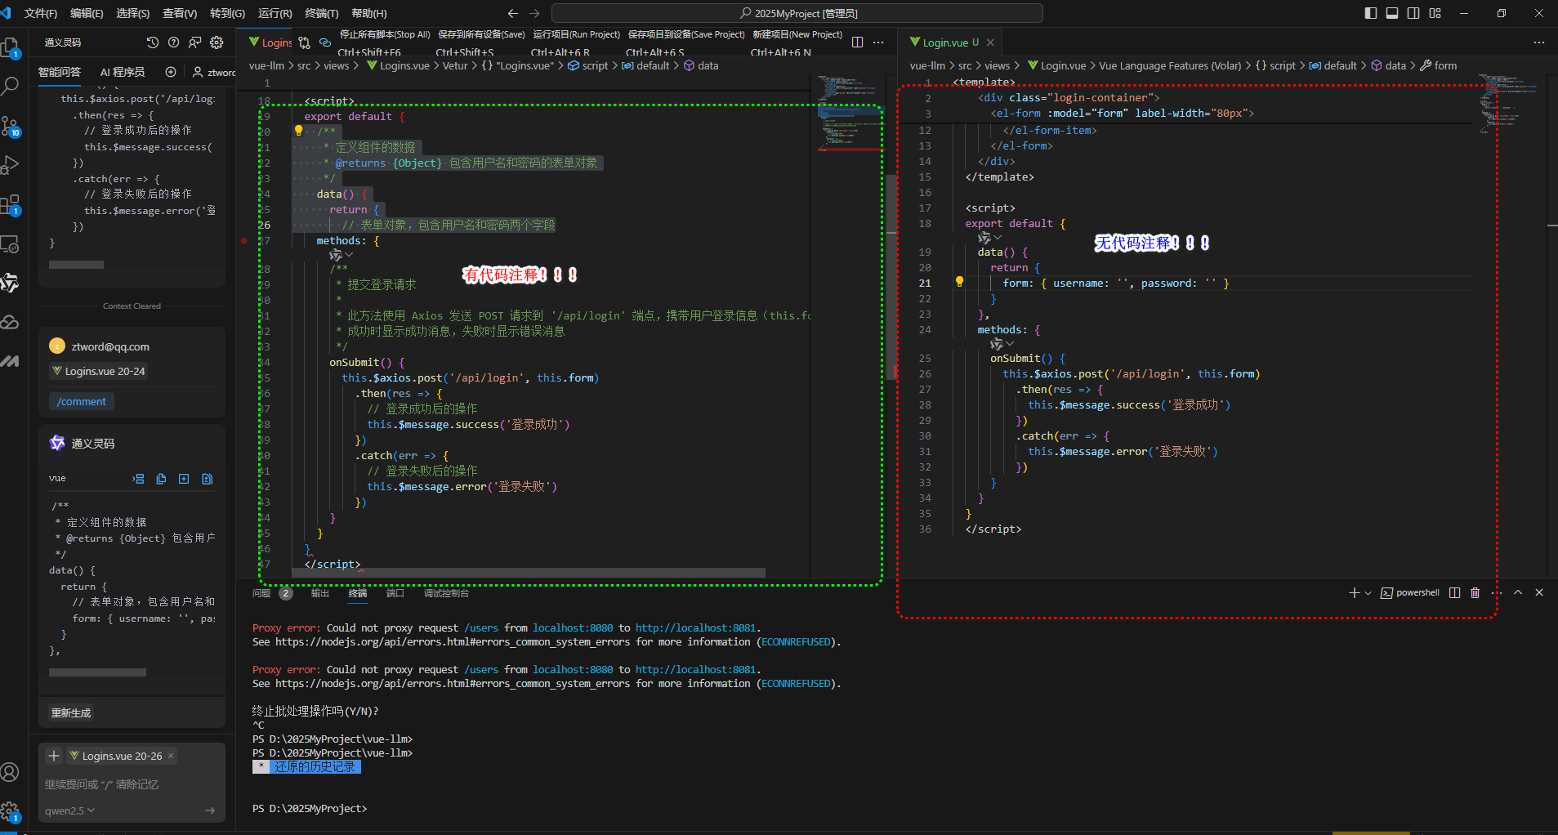This screenshot has height=835, width=1558.
Task: Toggle secondary side bar visibility
Action: (1413, 13)
